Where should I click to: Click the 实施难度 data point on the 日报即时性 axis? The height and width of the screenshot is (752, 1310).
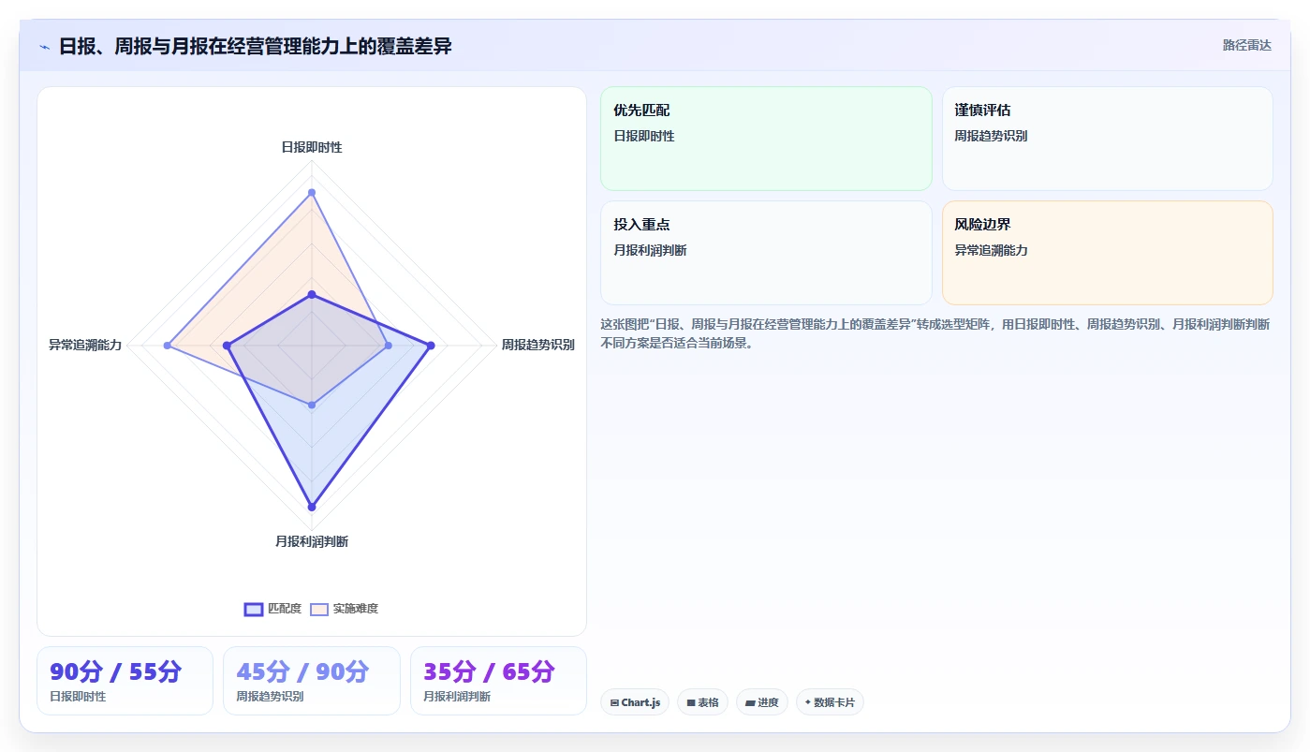312,192
